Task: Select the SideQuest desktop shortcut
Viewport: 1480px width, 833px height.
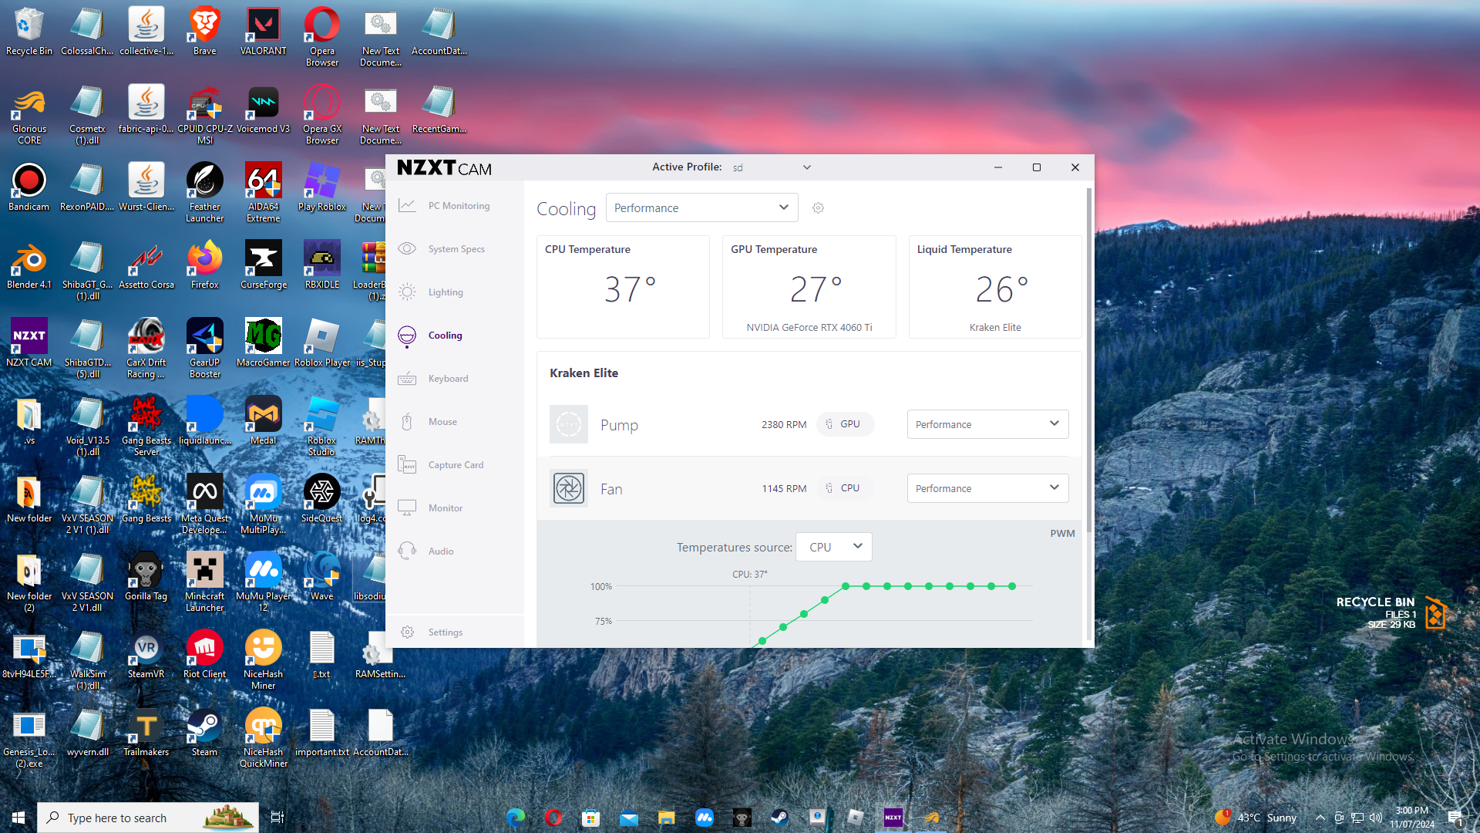Action: click(322, 500)
